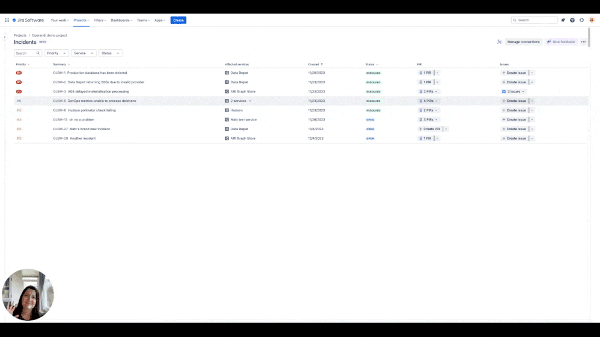Sort by the Status column header
Screen dimensions: 600x337
click(x=372, y=64)
